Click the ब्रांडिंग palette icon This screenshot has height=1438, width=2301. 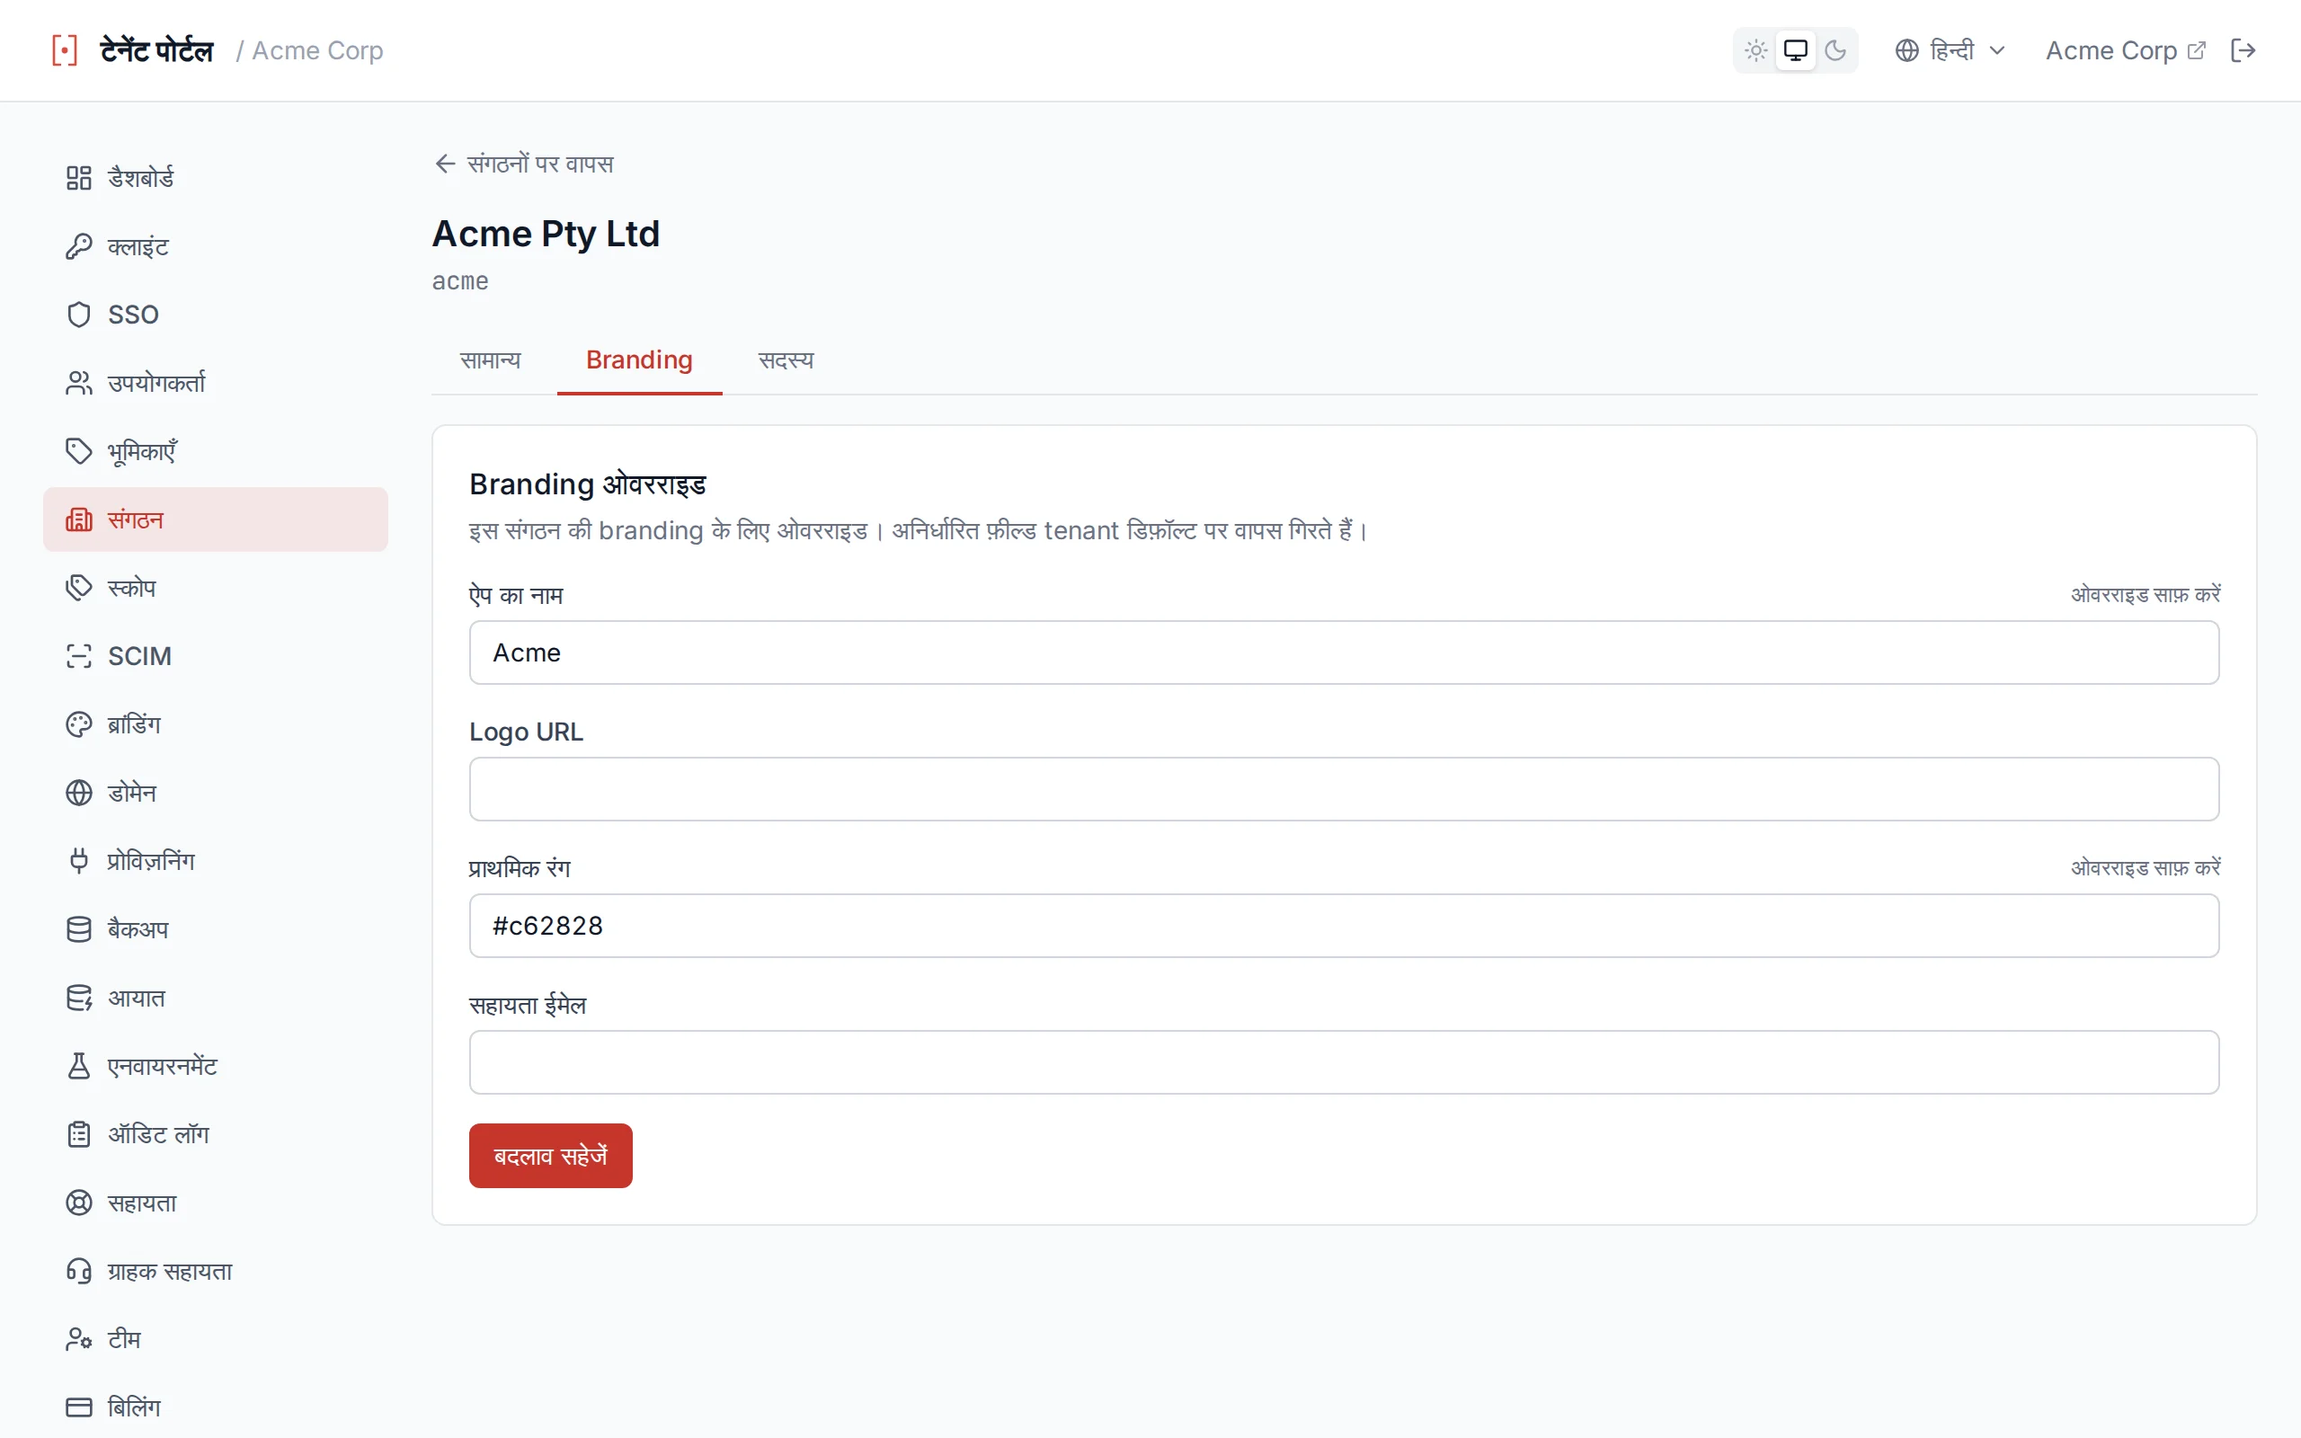(x=79, y=724)
